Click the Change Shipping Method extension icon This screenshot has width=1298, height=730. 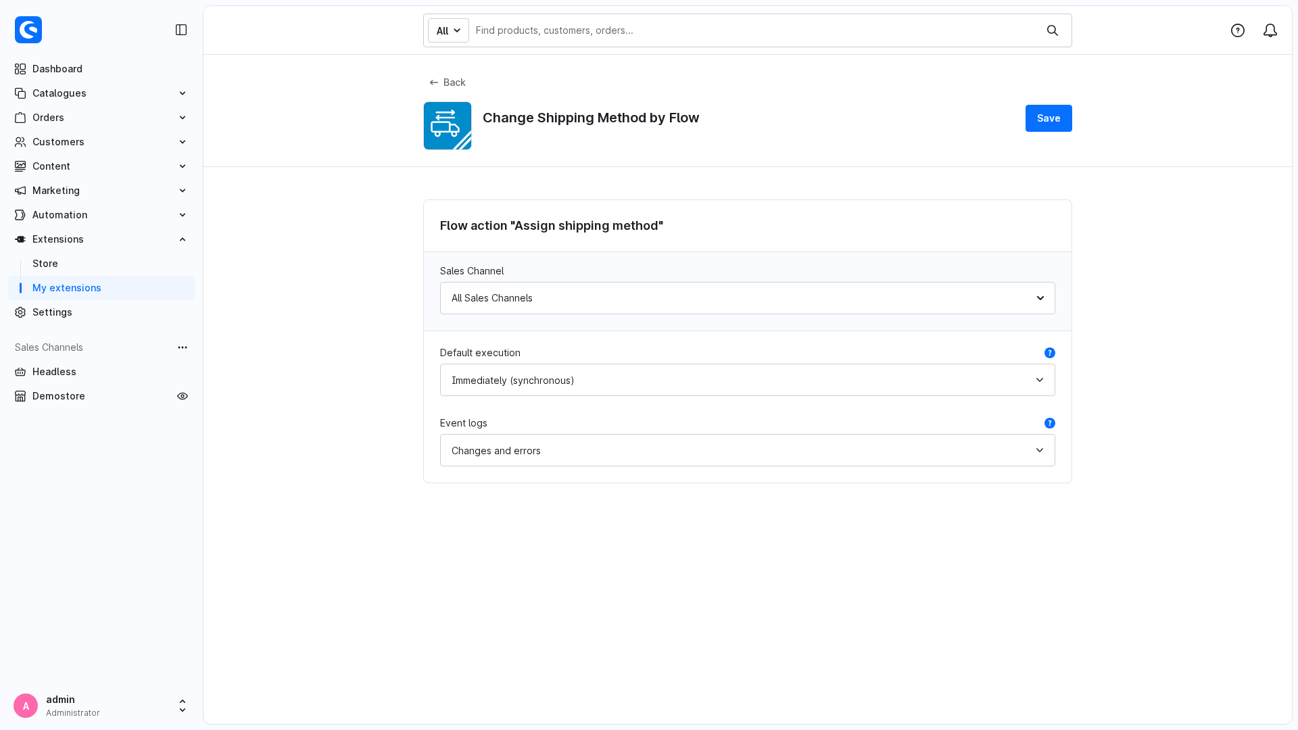click(448, 126)
